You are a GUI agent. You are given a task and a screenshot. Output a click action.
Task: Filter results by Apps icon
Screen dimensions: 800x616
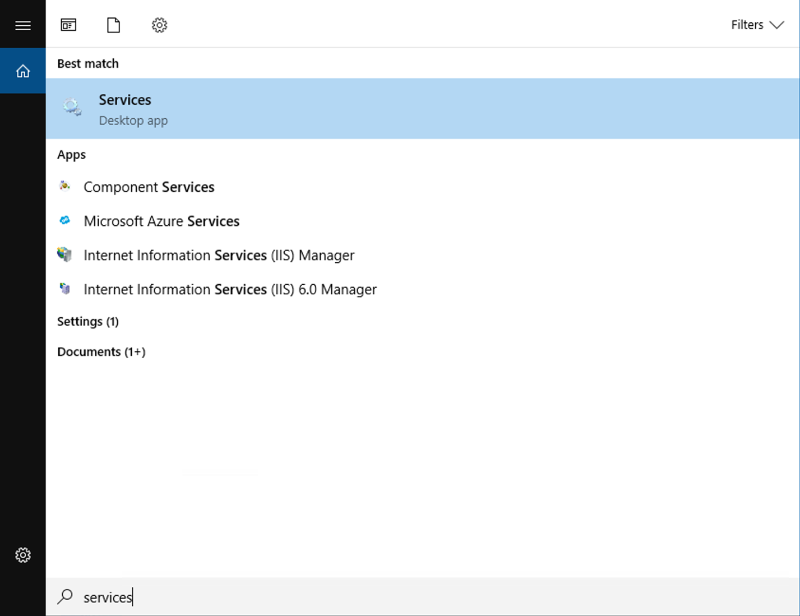coord(68,25)
